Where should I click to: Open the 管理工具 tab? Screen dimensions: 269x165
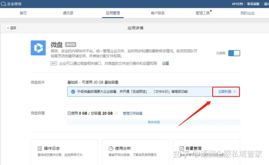(x=202, y=13)
